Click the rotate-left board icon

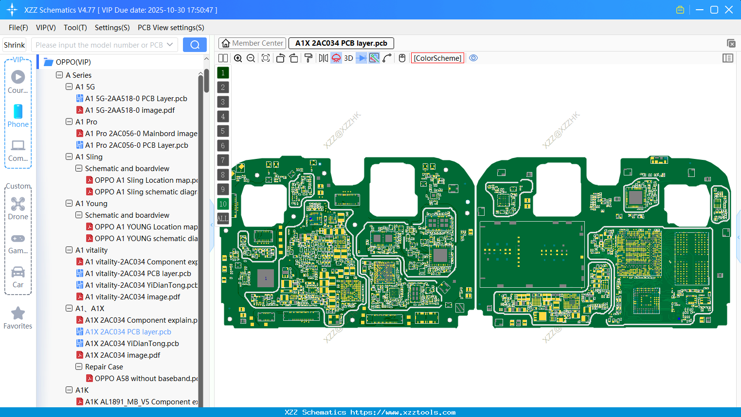click(x=280, y=58)
